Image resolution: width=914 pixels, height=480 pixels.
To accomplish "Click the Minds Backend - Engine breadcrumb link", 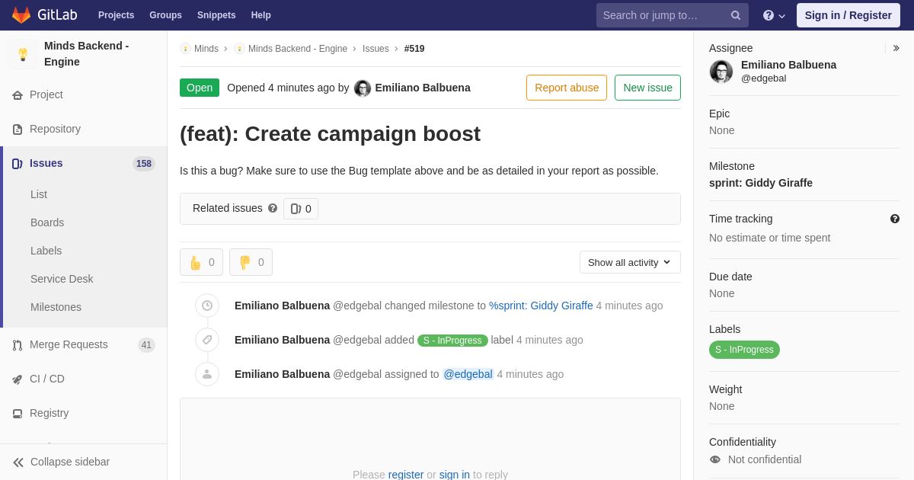I will [x=298, y=49].
